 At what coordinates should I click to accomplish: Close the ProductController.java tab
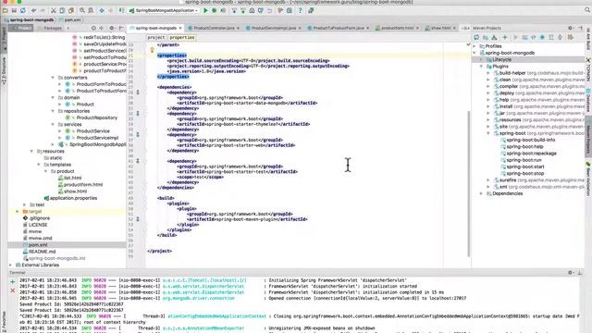pyautogui.click(x=239, y=28)
